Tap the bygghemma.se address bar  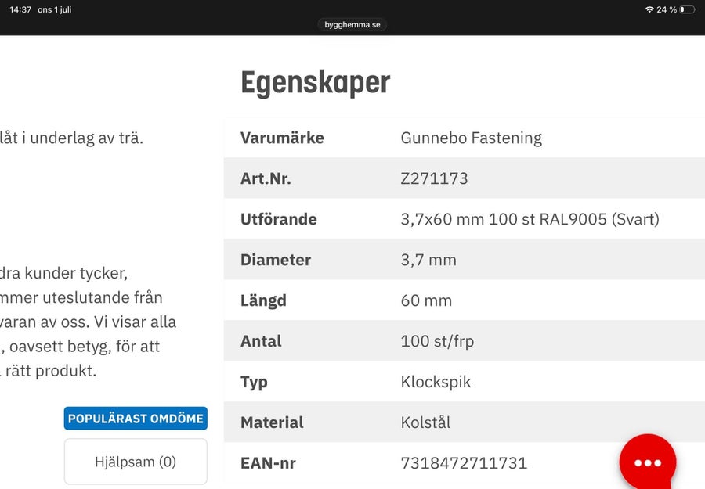(352, 25)
